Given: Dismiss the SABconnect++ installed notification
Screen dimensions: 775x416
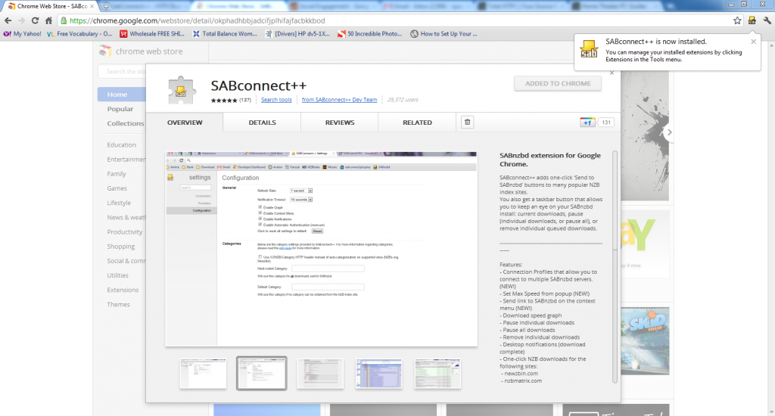Looking at the screenshot, I should pos(753,42).
